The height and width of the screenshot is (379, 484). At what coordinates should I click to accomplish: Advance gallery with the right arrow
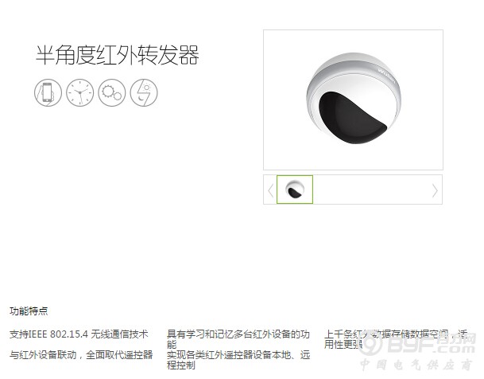435,190
